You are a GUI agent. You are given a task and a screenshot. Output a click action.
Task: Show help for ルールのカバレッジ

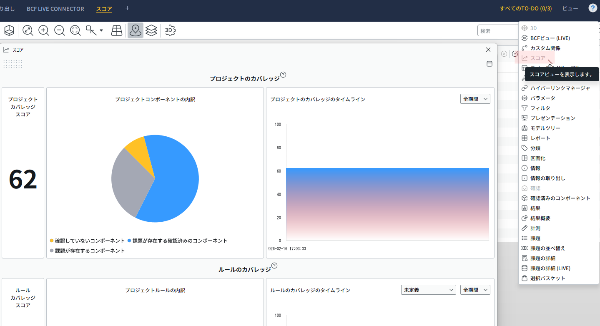[x=274, y=266]
